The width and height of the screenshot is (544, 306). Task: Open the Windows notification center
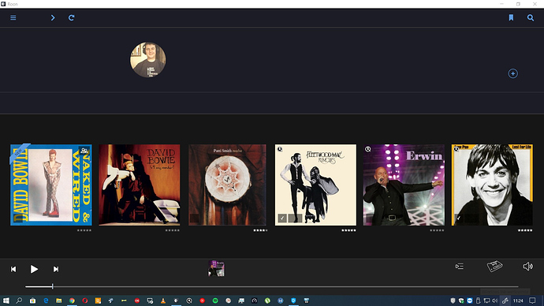click(x=532, y=300)
